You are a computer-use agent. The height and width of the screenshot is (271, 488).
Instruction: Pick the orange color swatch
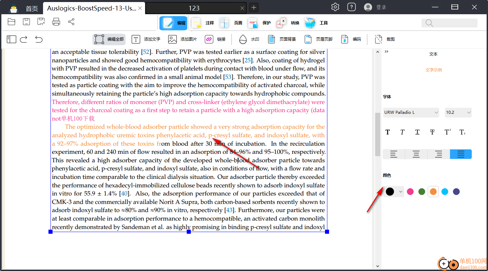[433, 192]
